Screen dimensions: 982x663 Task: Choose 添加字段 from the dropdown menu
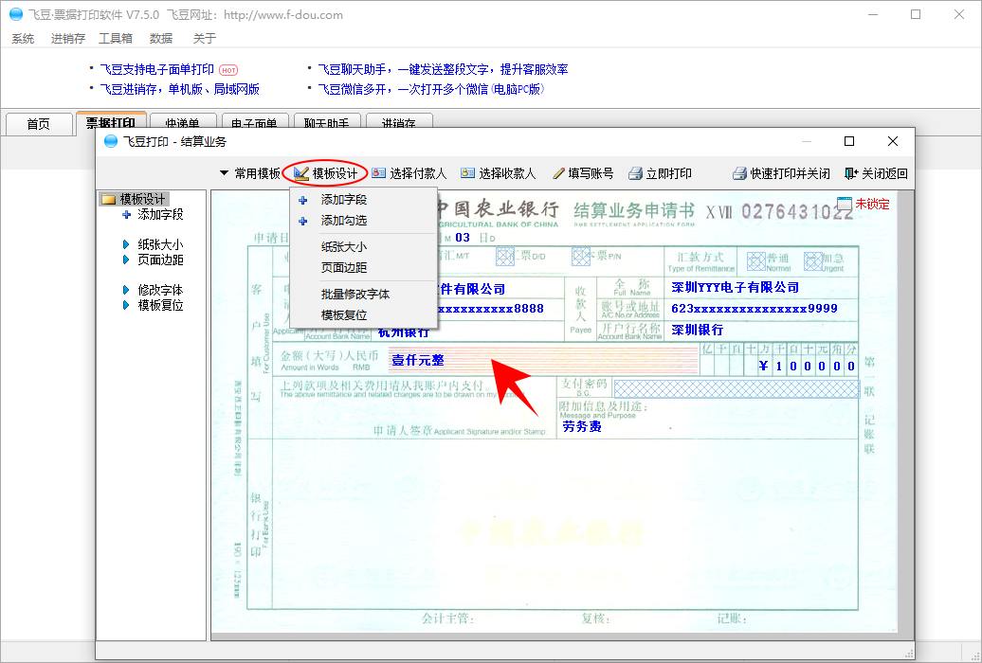[x=363, y=200]
